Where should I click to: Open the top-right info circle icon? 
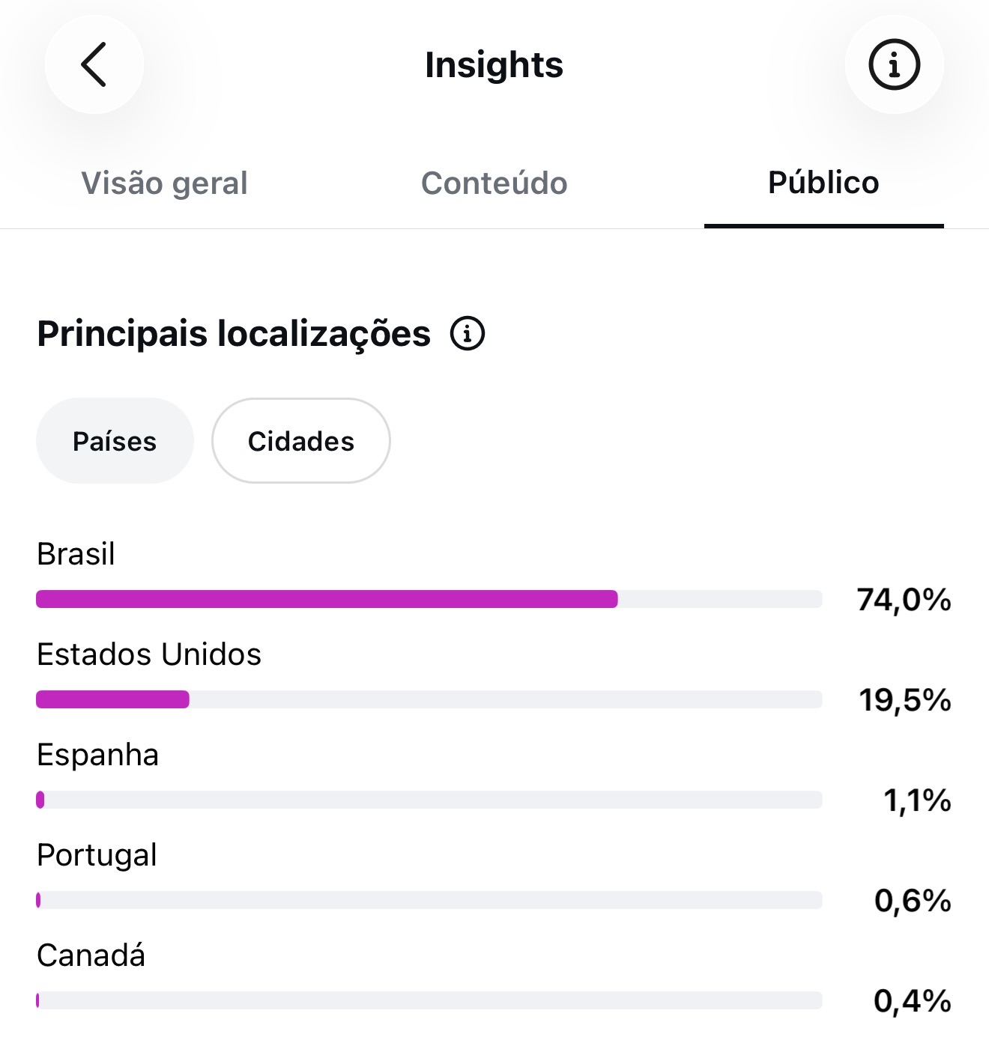(x=894, y=64)
